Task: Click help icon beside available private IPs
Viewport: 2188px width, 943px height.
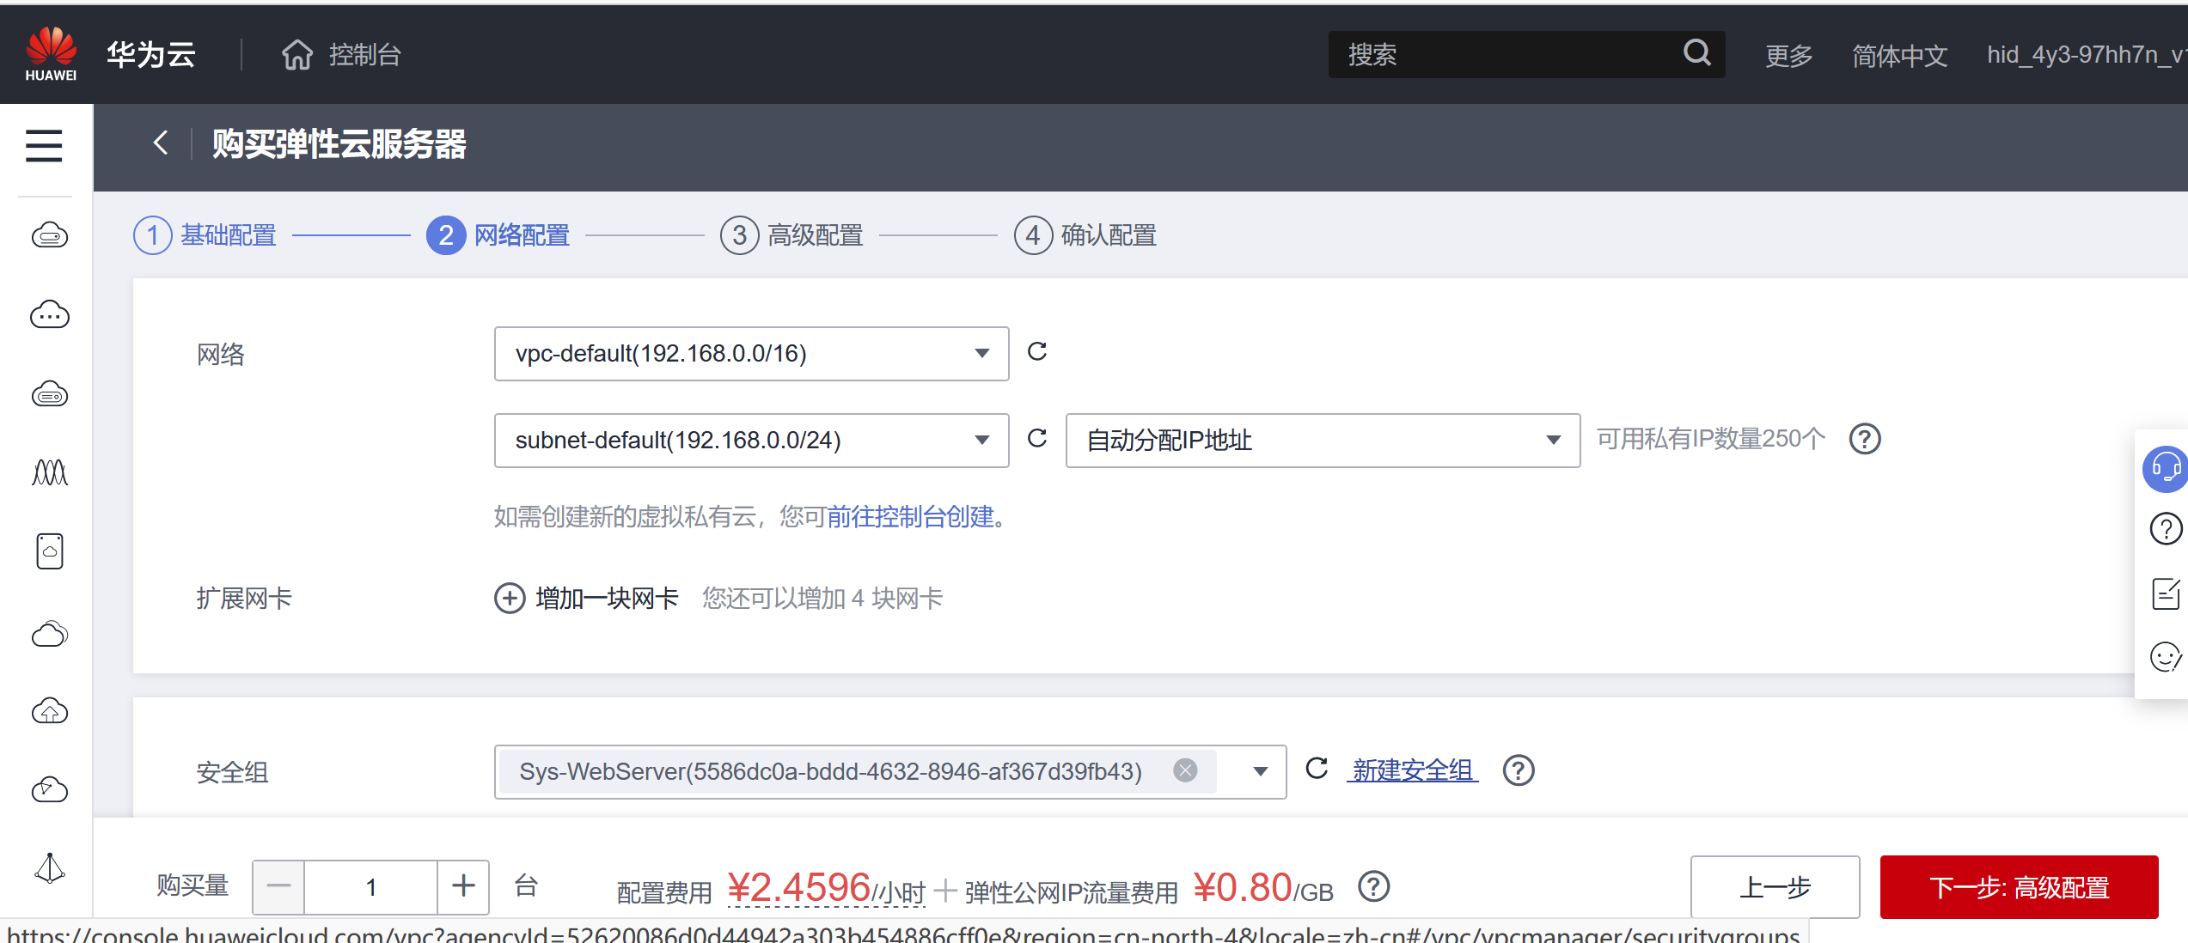Action: coord(1865,439)
